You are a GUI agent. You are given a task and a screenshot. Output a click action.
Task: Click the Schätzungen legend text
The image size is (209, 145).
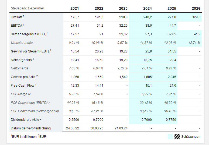click(x=191, y=137)
